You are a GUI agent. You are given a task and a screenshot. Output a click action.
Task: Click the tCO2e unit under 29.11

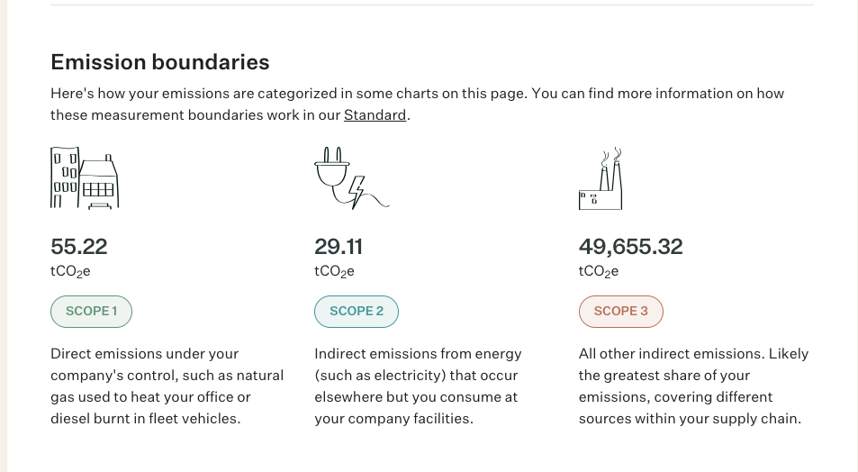[334, 272]
